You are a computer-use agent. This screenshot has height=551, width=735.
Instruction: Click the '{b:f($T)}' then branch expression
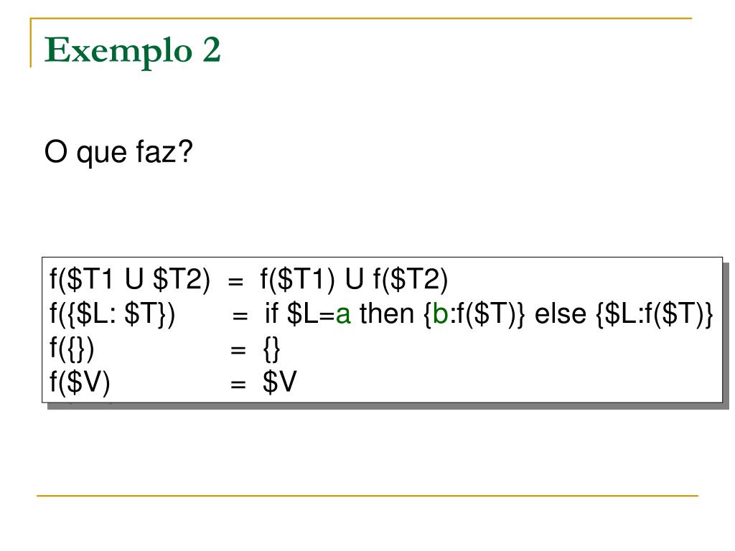tap(474, 314)
